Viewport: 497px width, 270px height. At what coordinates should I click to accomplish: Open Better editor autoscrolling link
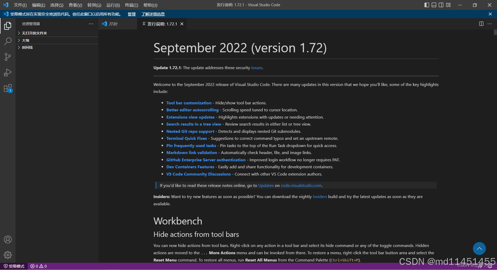(192, 110)
